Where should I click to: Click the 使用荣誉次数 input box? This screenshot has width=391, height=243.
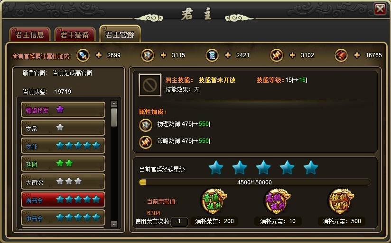point(179,221)
